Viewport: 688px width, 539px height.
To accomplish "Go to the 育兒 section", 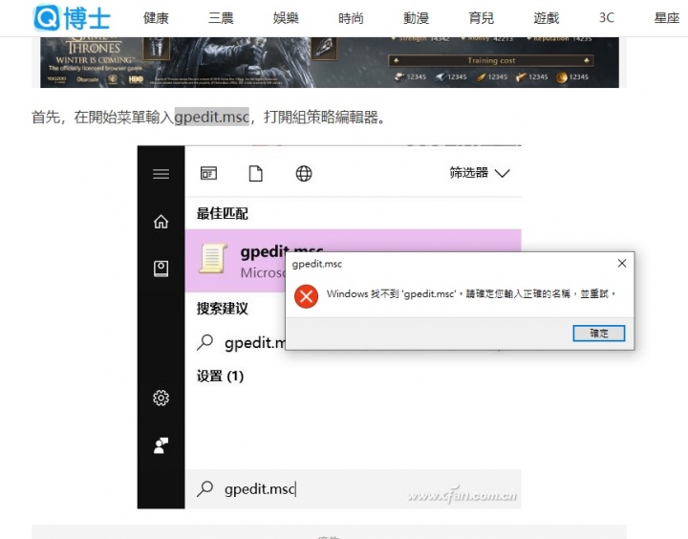I will 481,18.
